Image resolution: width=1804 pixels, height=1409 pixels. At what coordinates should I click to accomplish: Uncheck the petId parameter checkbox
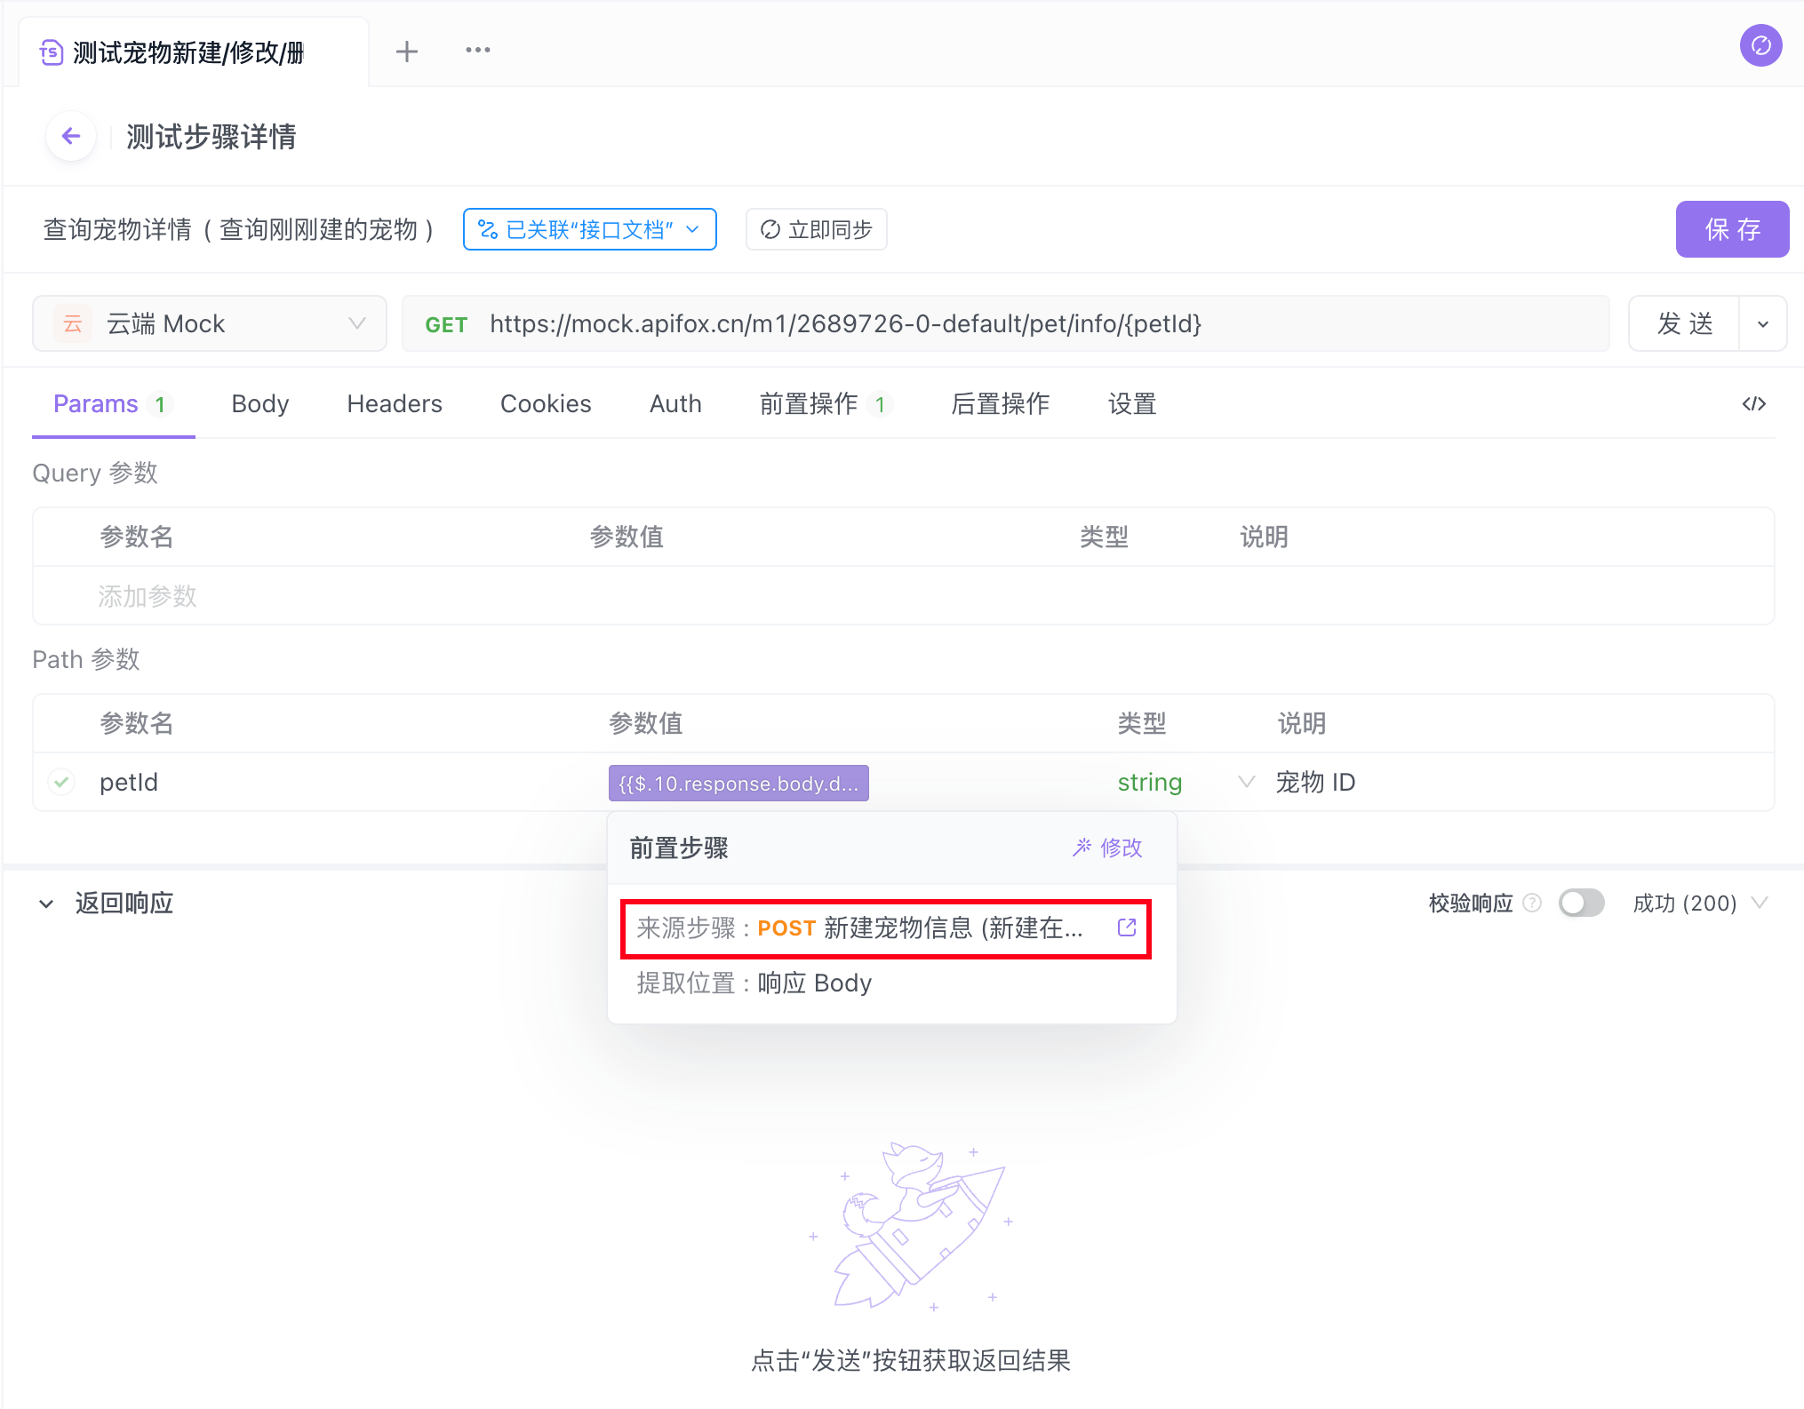[61, 782]
